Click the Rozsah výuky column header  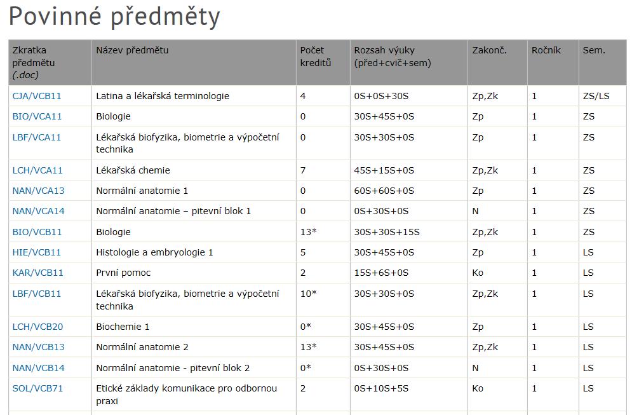pos(393,57)
